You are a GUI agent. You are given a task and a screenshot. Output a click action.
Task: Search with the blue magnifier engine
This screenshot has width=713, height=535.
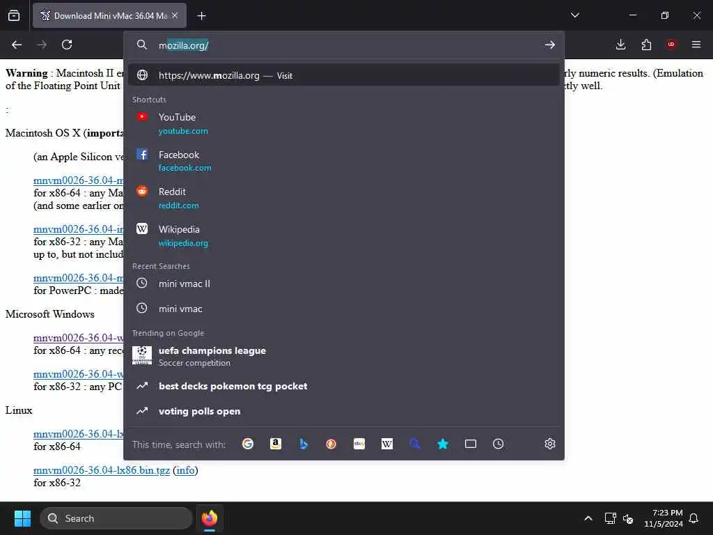pyautogui.click(x=415, y=444)
